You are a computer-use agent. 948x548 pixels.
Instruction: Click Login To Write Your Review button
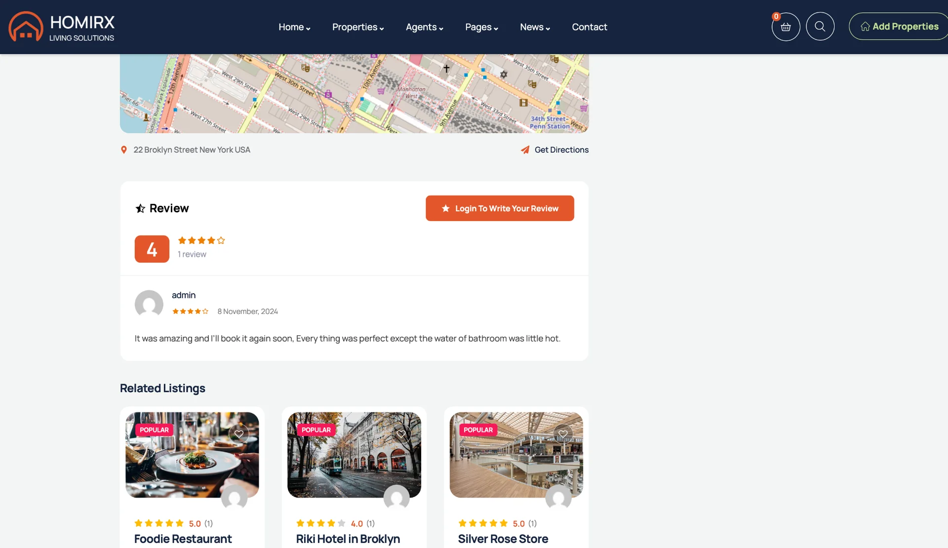point(500,208)
